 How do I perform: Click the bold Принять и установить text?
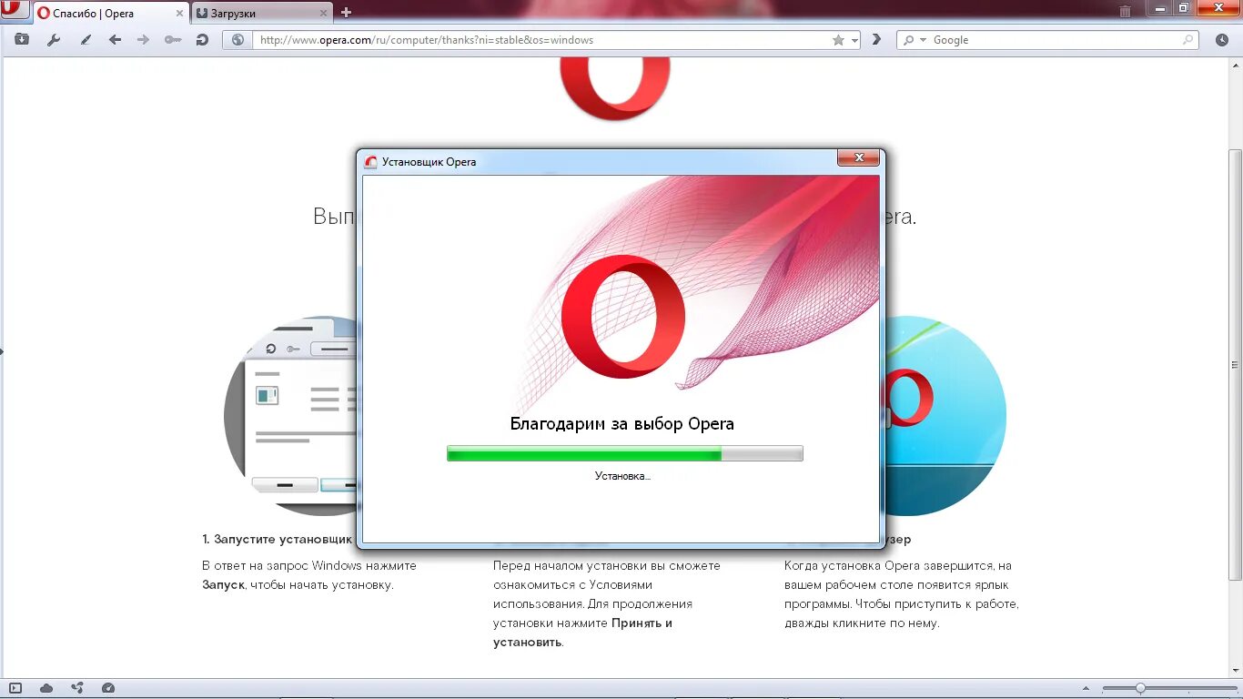(583, 633)
